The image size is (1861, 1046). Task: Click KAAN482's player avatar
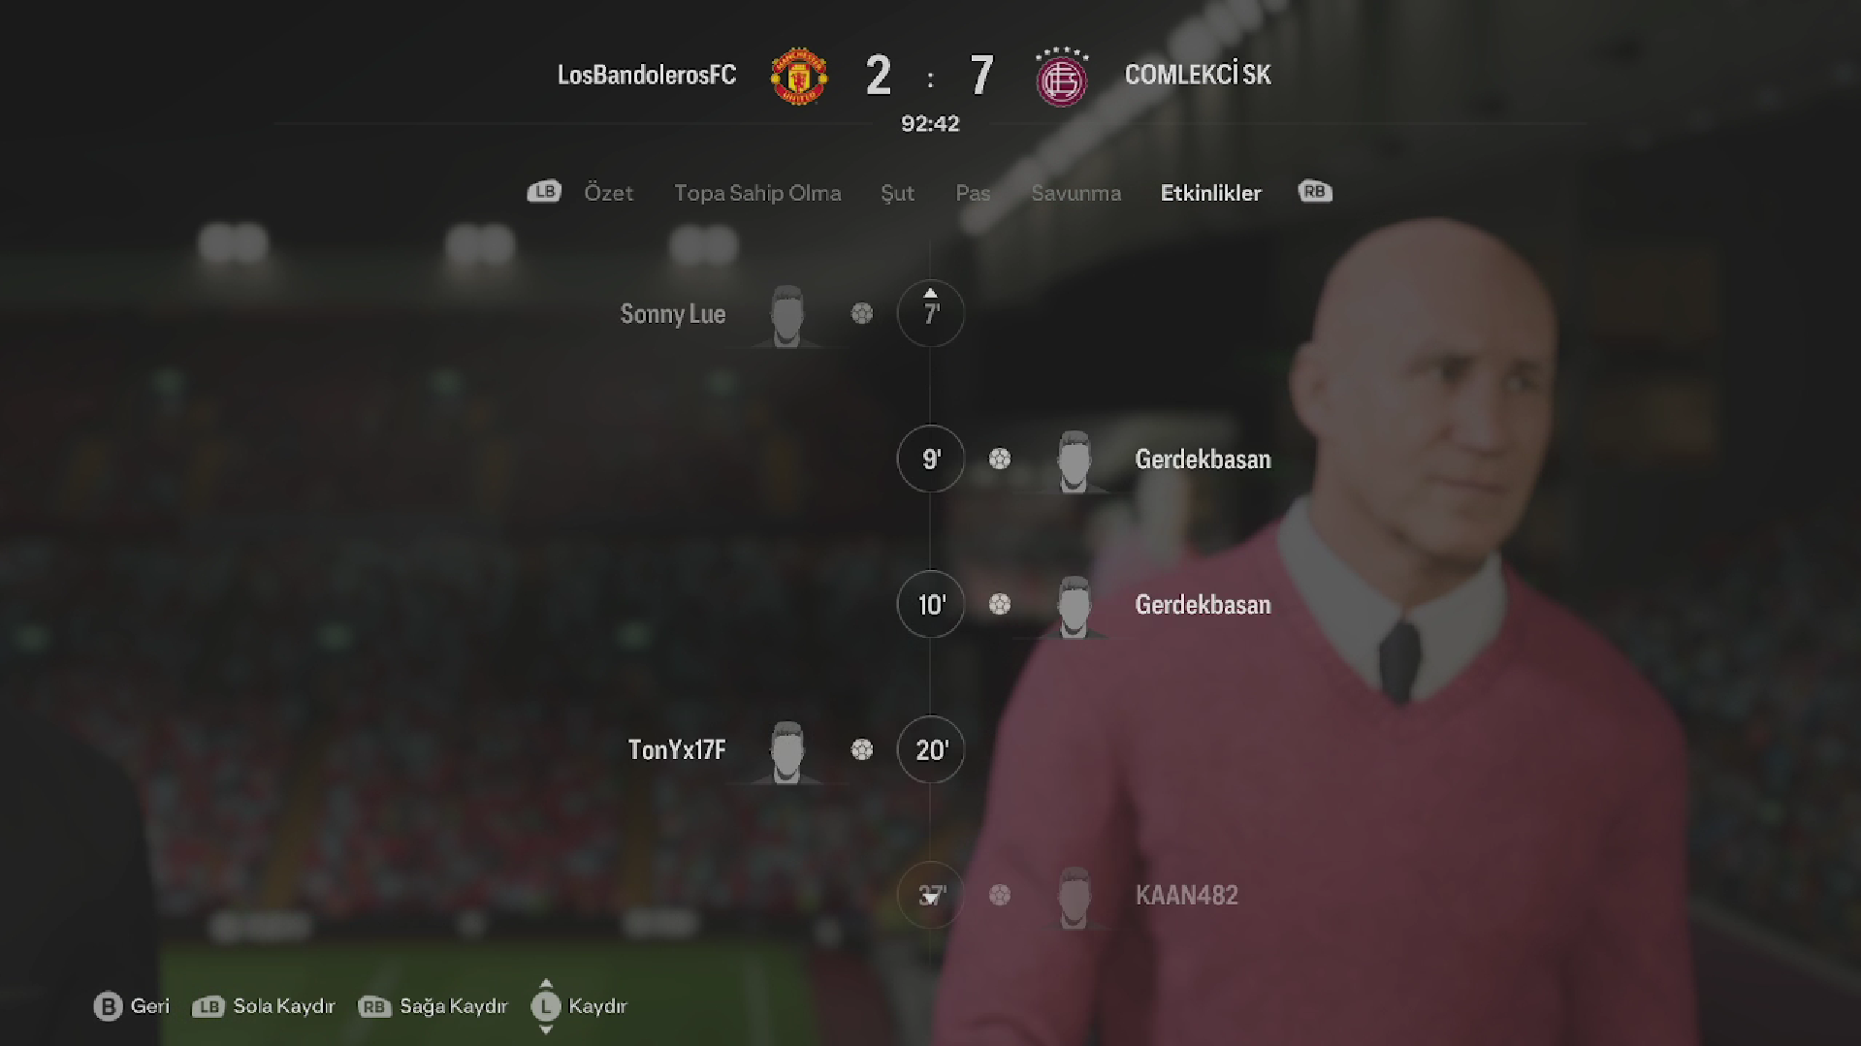pyautogui.click(x=1074, y=897)
